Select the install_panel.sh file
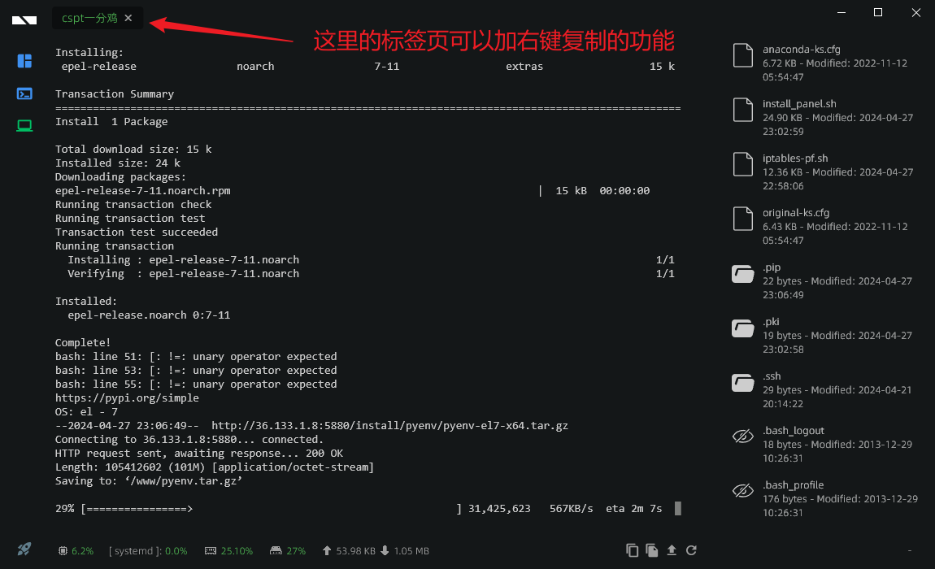Viewport: 935px width, 569px height. [x=824, y=117]
